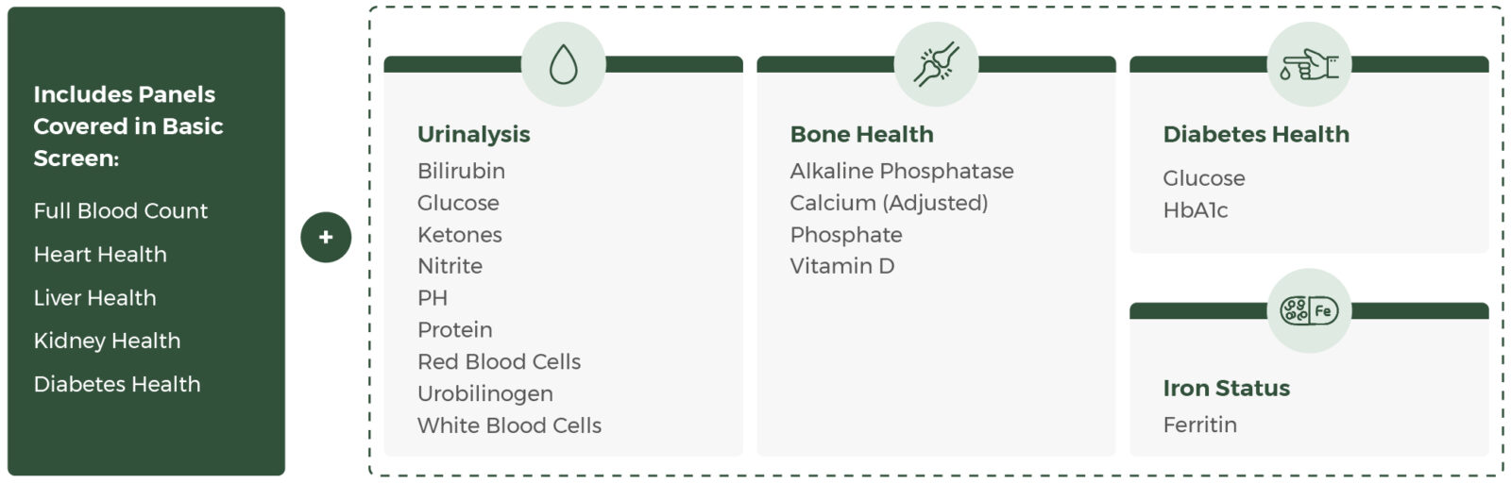Click the Includes Panels Covered heading
This screenshot has width=1511, height=483.
127,125
